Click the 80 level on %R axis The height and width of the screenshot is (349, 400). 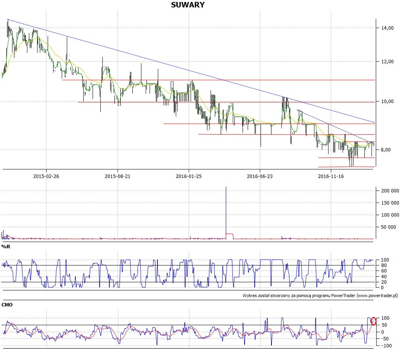click(384, 265)
